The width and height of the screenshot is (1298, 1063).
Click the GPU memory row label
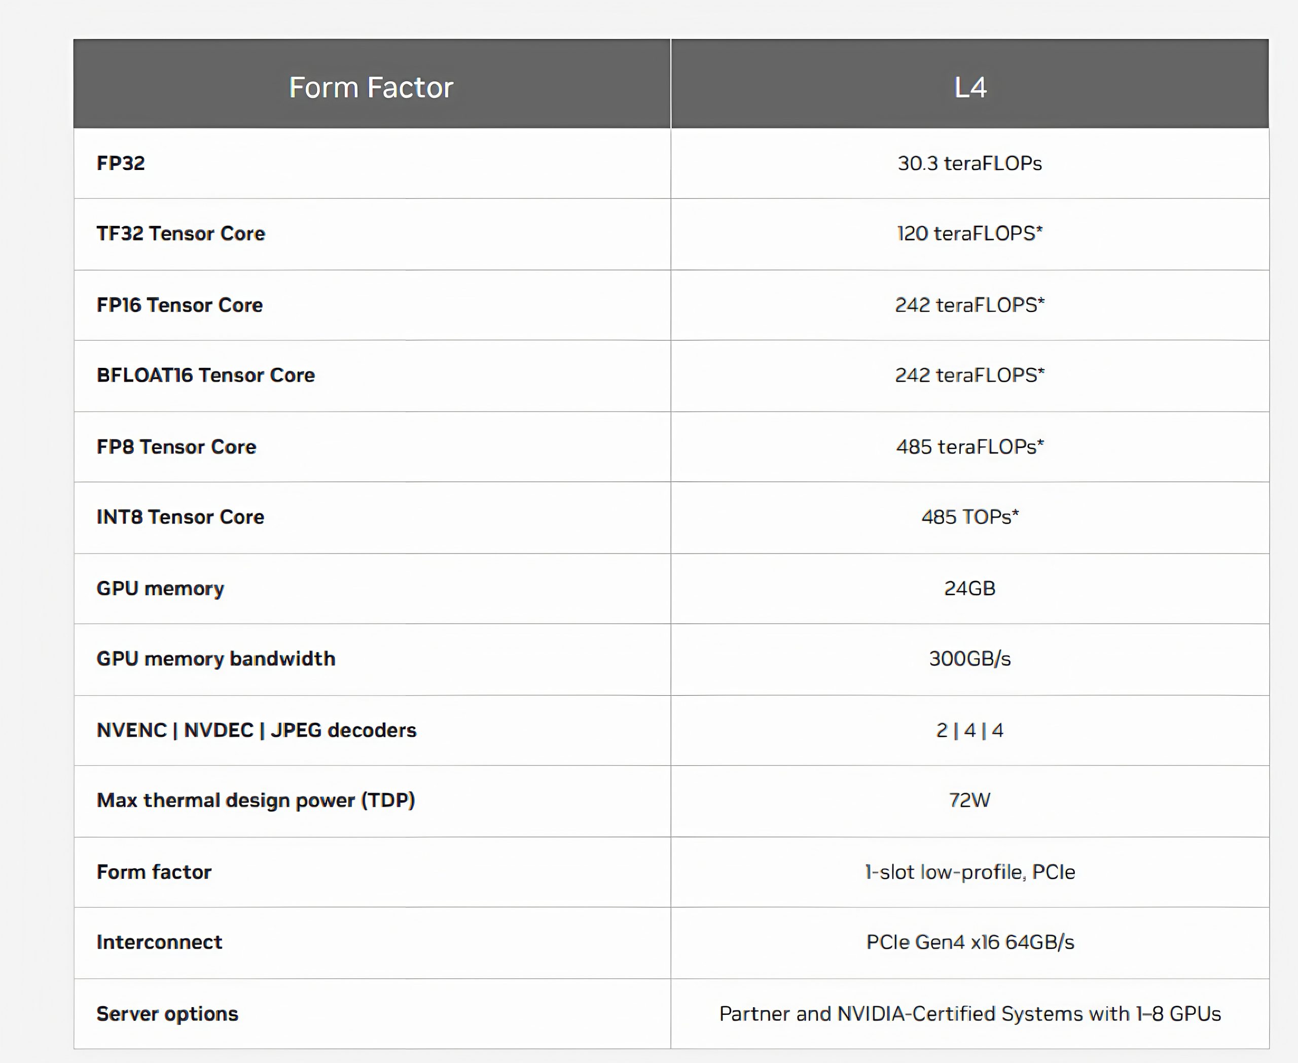tap(160, 589)
